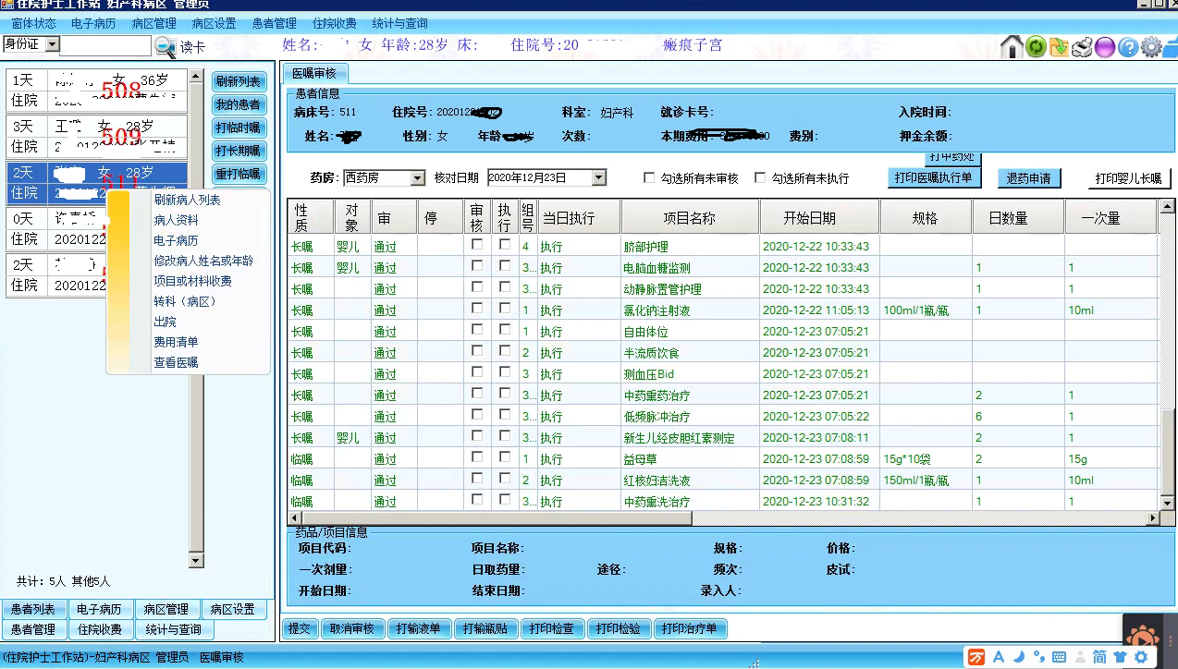
Task: Click the moon icon in IME bar
Action: click(x=1019, y=657)
